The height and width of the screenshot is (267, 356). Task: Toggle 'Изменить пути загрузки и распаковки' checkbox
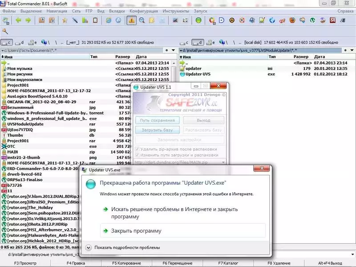click(x=137, y=155)
